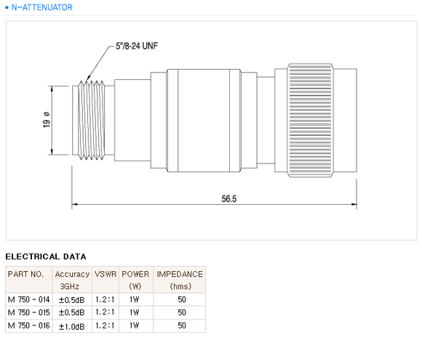Click the 5"/8-24 UNF thread label
The image size is (422, 340).
point(137,46)
